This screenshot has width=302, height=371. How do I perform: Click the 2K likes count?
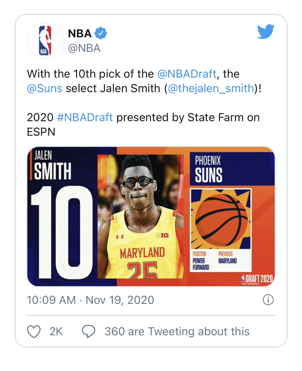pyautogui.click(x=56, y=332)
